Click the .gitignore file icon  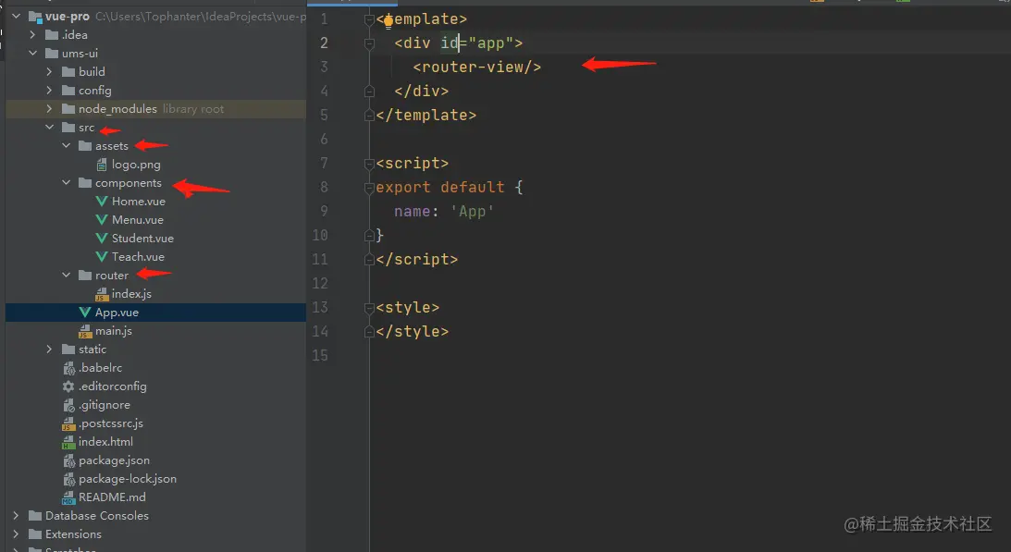pos(68,405)
